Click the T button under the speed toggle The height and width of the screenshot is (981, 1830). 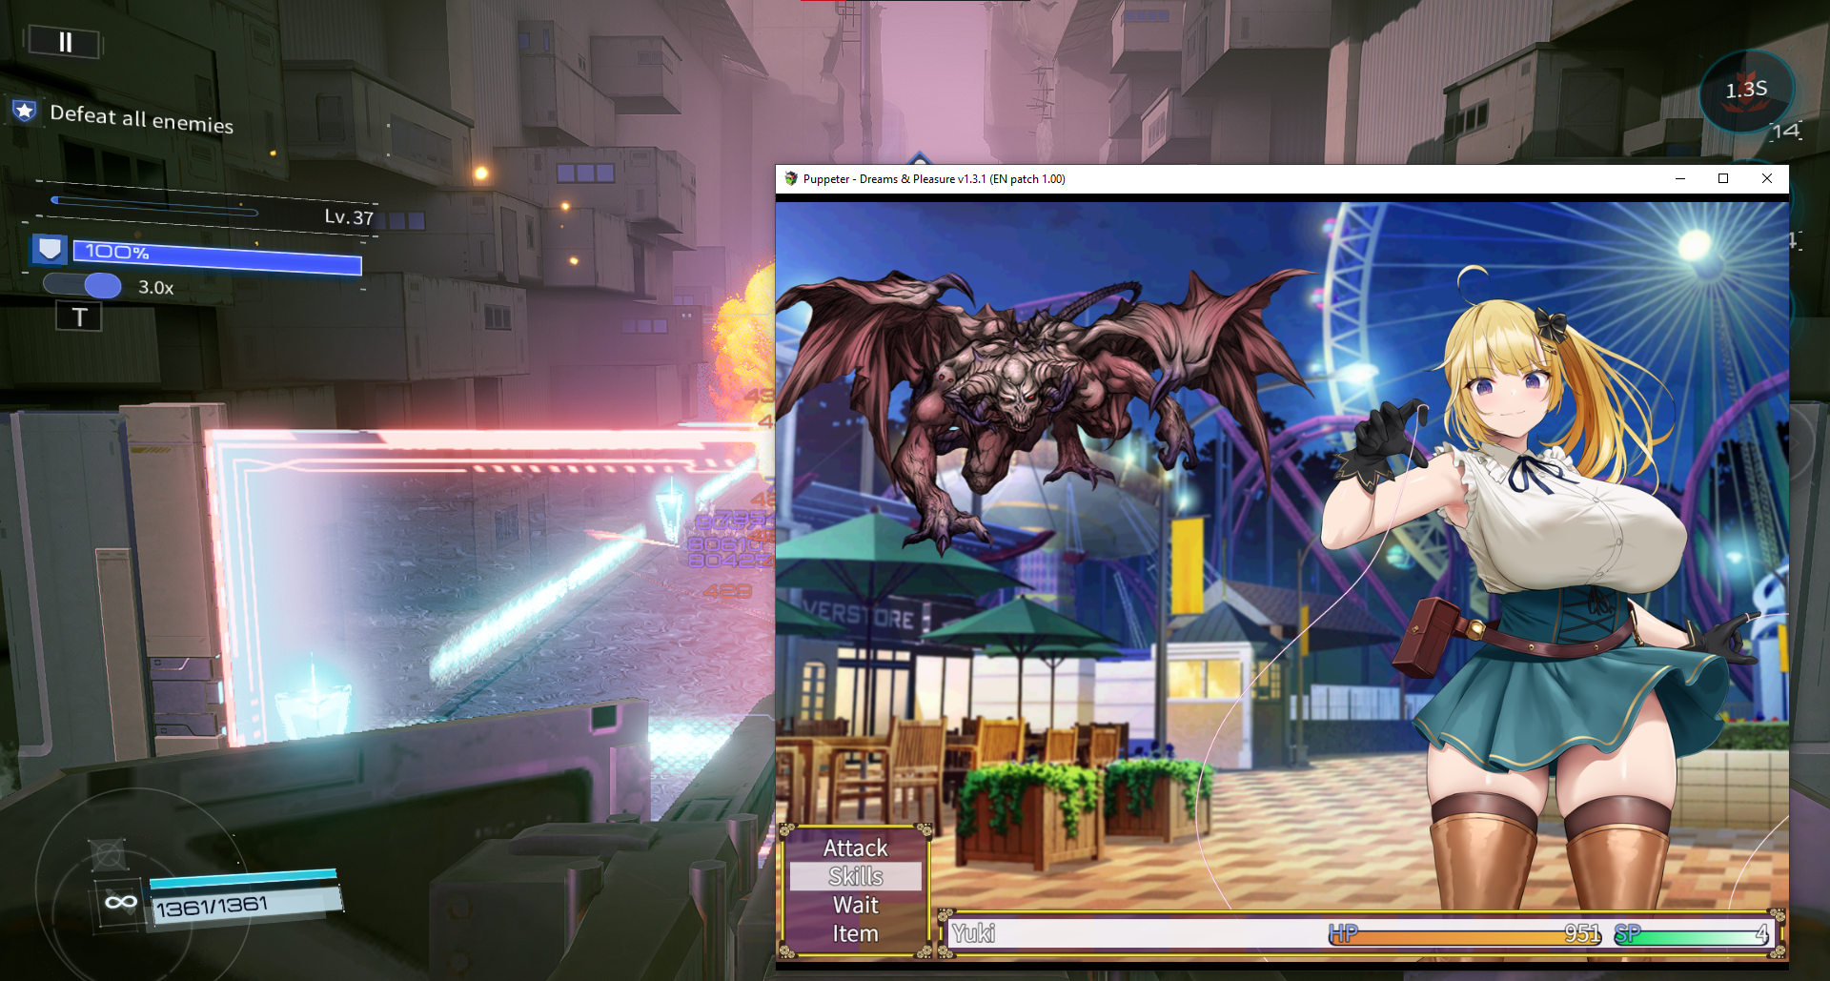[x=79, y=317]
